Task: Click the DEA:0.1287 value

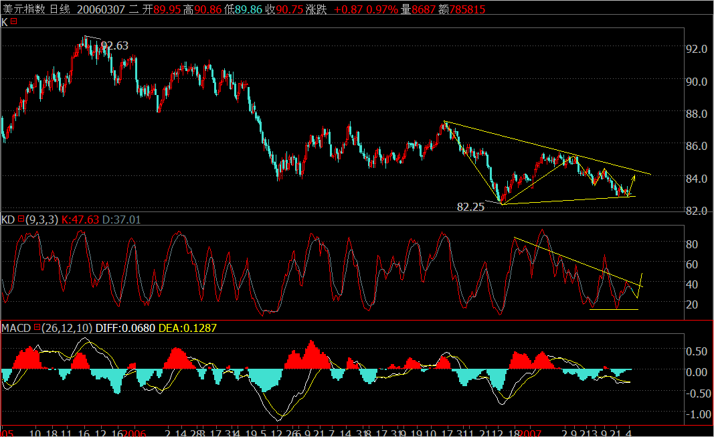Action: pos(187,328)
